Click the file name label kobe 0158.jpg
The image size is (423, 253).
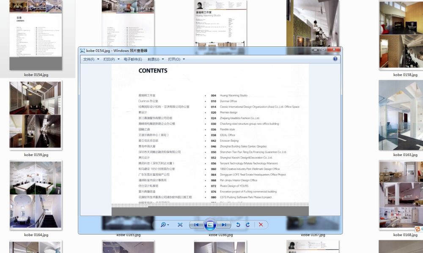pos(405,75)
